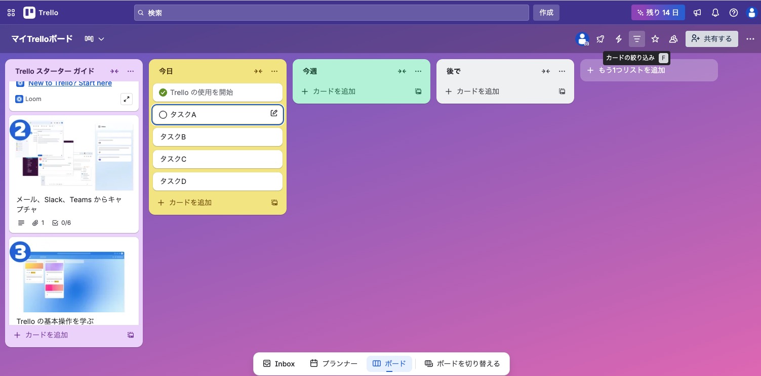Open the help question mark icon
761x376 pixels.
click(x=734, y=13)
